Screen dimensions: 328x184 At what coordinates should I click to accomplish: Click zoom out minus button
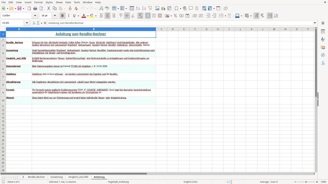click(x=295, y=182)
